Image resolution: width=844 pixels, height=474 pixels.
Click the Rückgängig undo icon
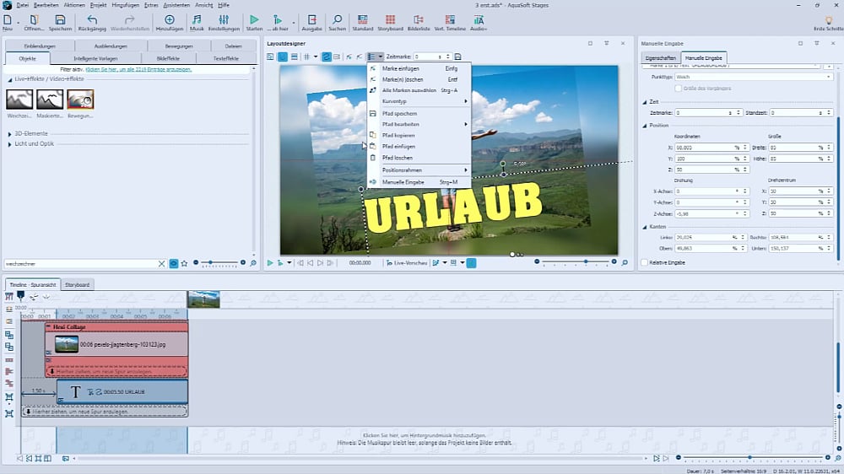pyautogui.click(x=92, y=19)
